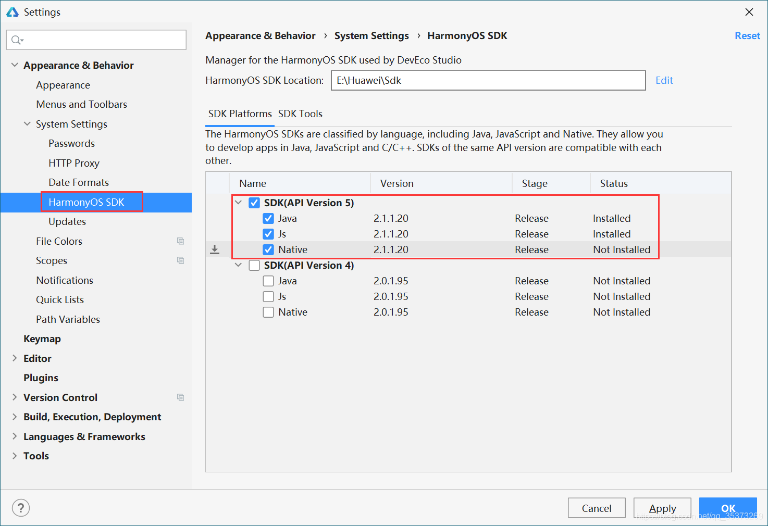This screenshot has width=768, height=526.
Task: Click the copy icon next to File Colors
Action: click(x=180, y=241)
